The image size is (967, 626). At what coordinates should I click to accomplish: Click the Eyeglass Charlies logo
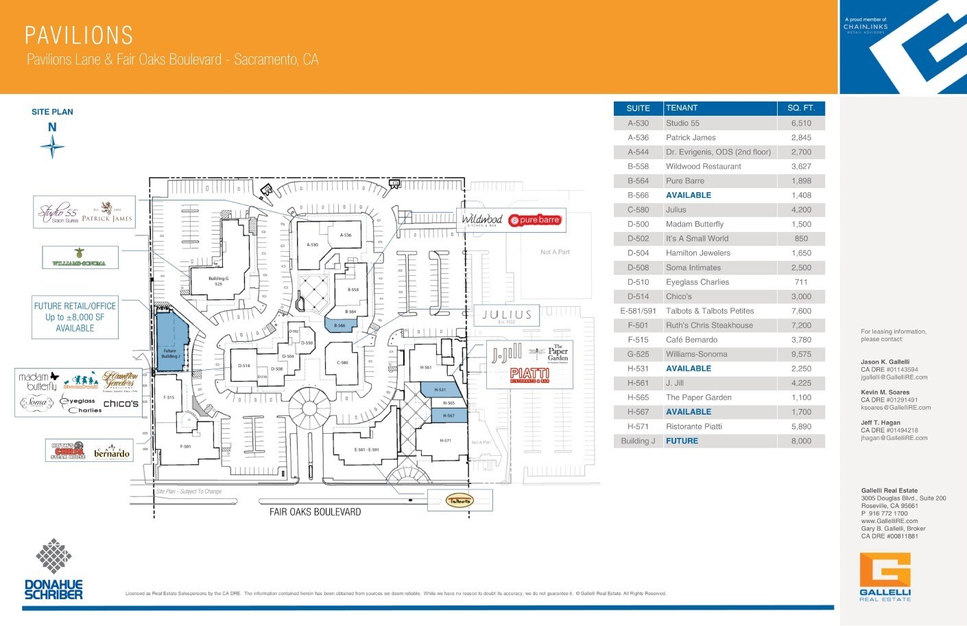tap(82, 405)
